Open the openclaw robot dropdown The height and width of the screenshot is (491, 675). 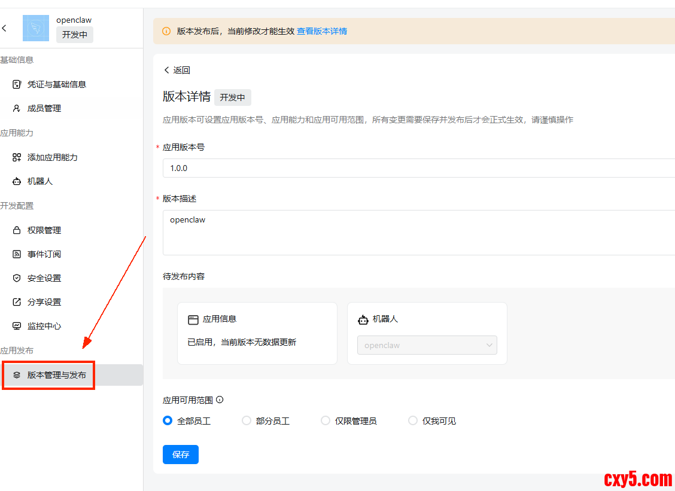[427, 345]
